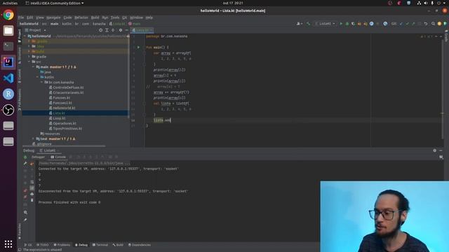Switch to the Console tab
The height and width of the screenshot is (252, 449).
[58, 157]
